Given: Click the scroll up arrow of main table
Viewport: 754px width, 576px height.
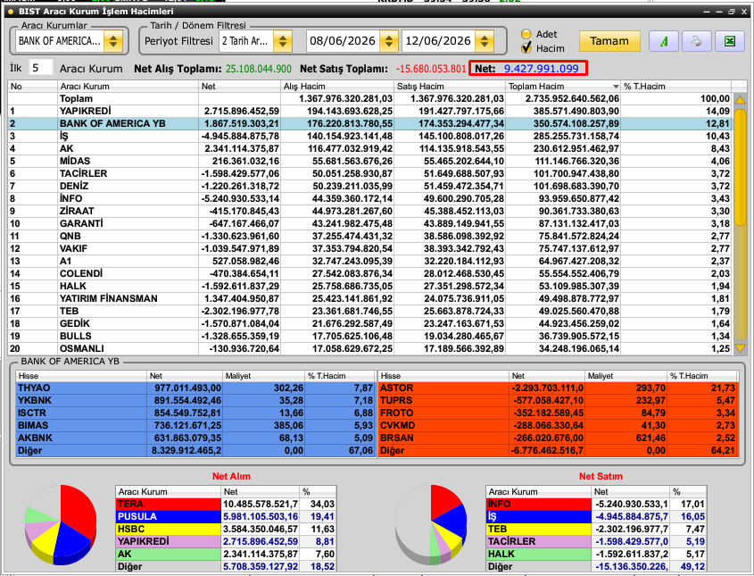Looking at the screenshot, I should click(740, 100).
